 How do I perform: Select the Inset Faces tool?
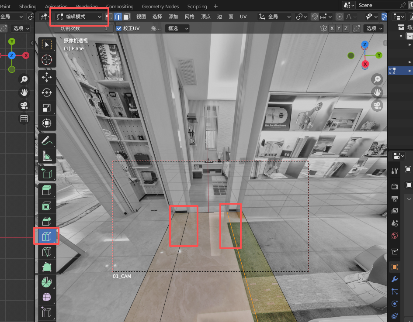(46, 205)
